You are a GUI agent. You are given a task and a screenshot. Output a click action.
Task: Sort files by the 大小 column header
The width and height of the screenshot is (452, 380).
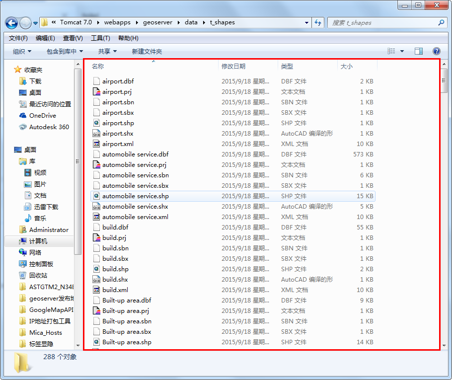(347, 66)
